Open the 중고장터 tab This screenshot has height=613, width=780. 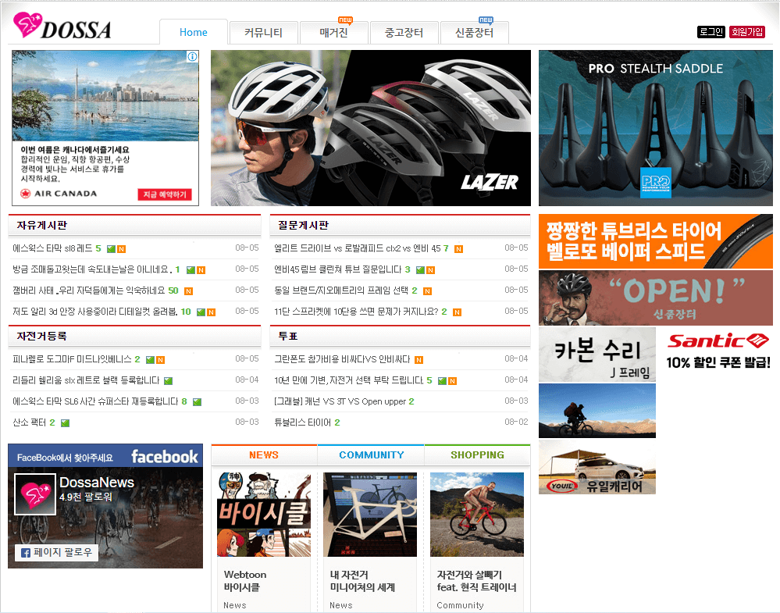(404, 32)
